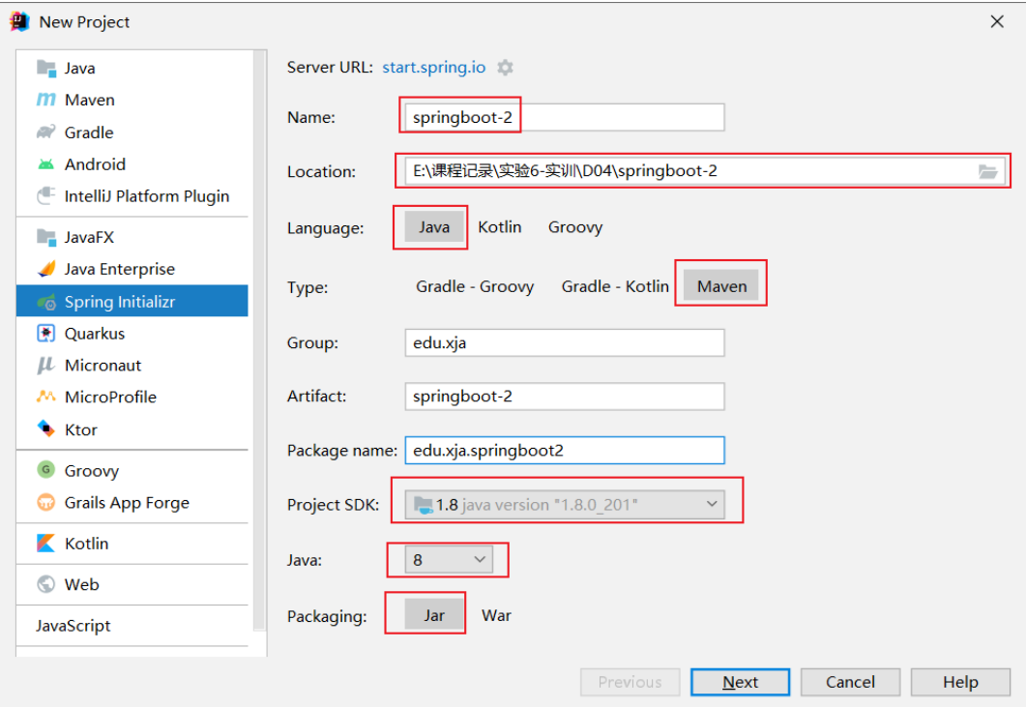Select Quarkus generator
1026x708 pixels.
[132, 334]
